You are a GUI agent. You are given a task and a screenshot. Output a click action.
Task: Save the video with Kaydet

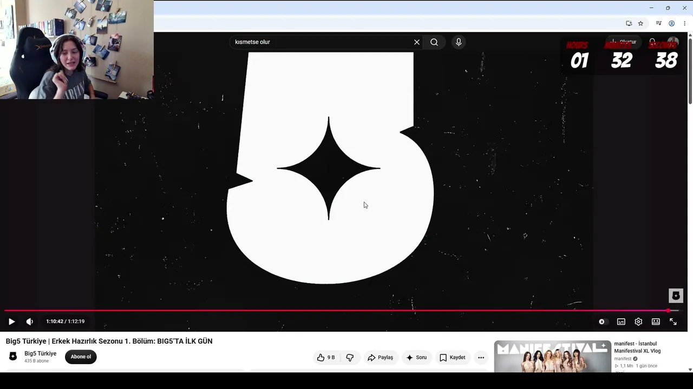452,358
